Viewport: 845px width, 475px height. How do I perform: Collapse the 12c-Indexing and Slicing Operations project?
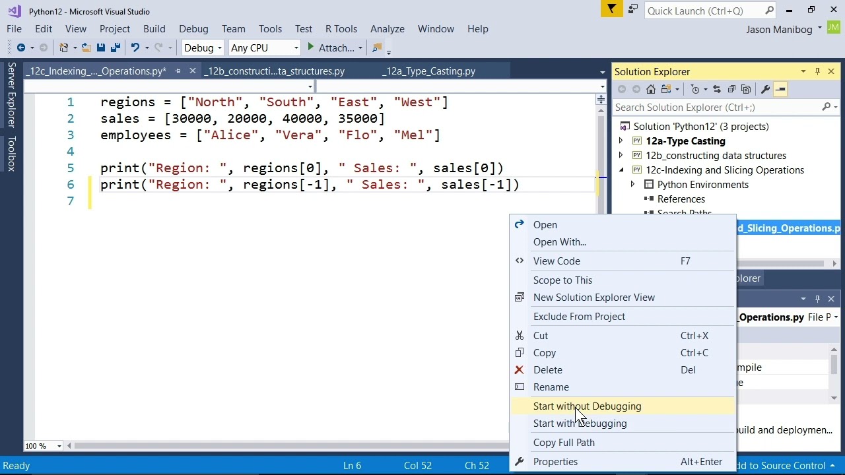point(621,170)
